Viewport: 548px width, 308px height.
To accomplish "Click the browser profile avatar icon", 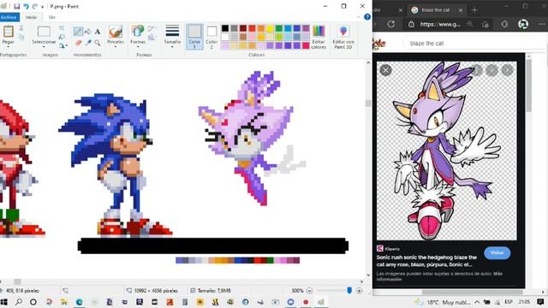I will [523, 24].
